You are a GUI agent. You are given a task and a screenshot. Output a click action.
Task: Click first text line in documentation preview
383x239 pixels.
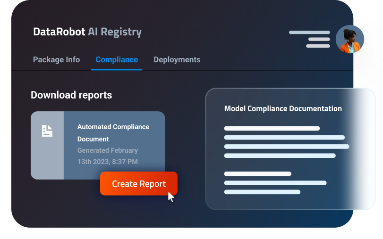point(272,128)
